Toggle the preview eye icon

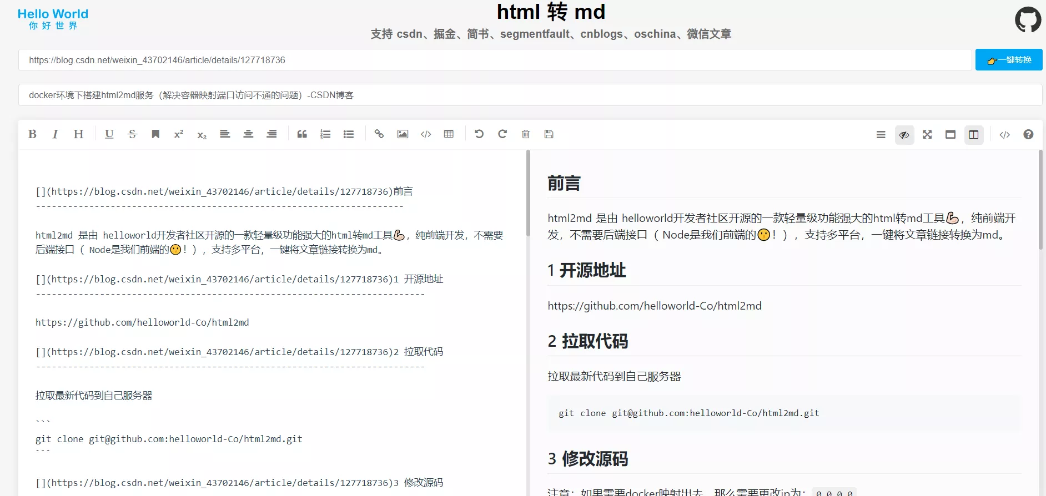click(904, 135)
